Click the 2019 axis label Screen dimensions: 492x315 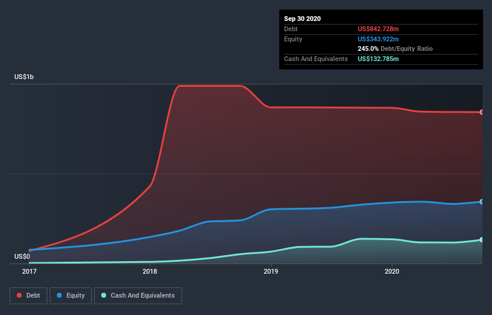[271, 271]
